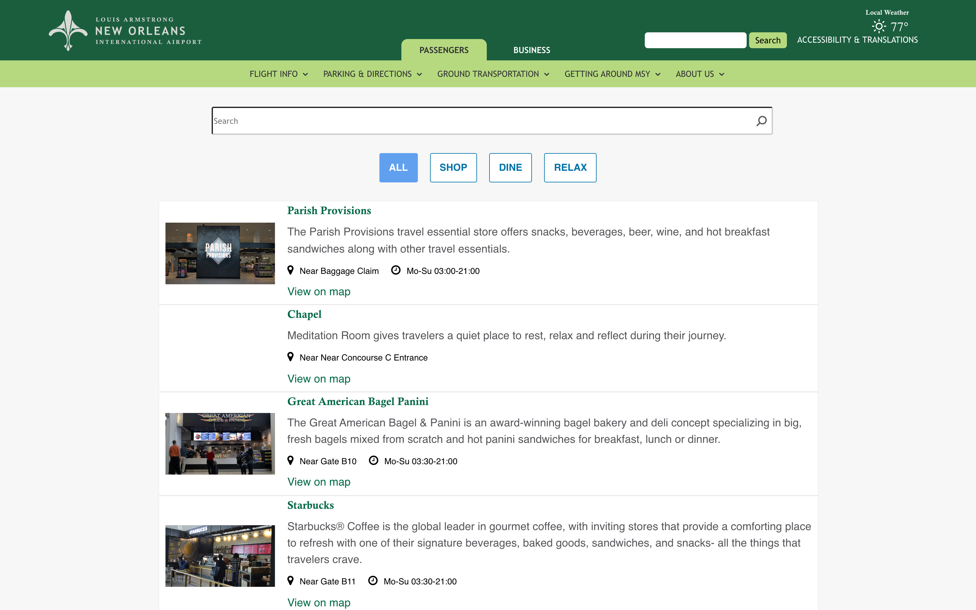Click the green Search button in header

tap(767, 40)
